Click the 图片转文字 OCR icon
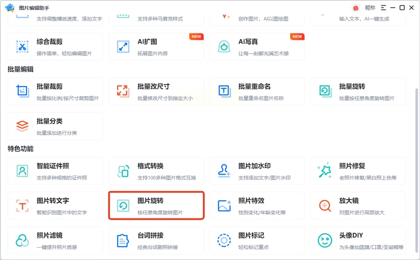The height and width of the screenshot is (260, 420). click(x=22, y=206)
